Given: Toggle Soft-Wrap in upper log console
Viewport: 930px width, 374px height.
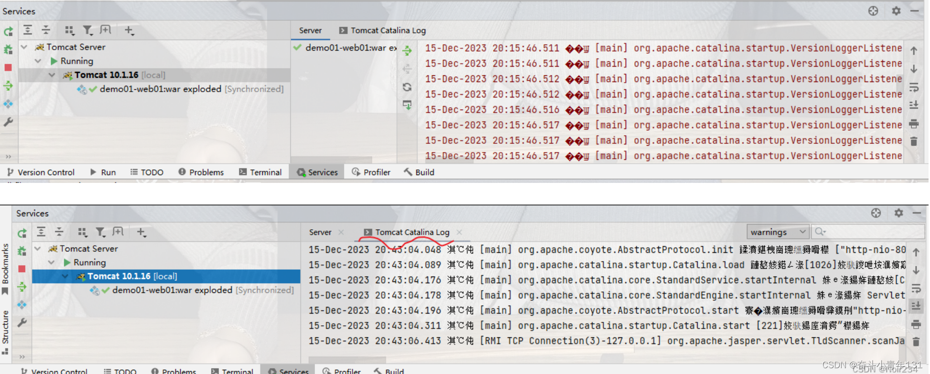Looking at the screenshot, I should coord(914,87).
